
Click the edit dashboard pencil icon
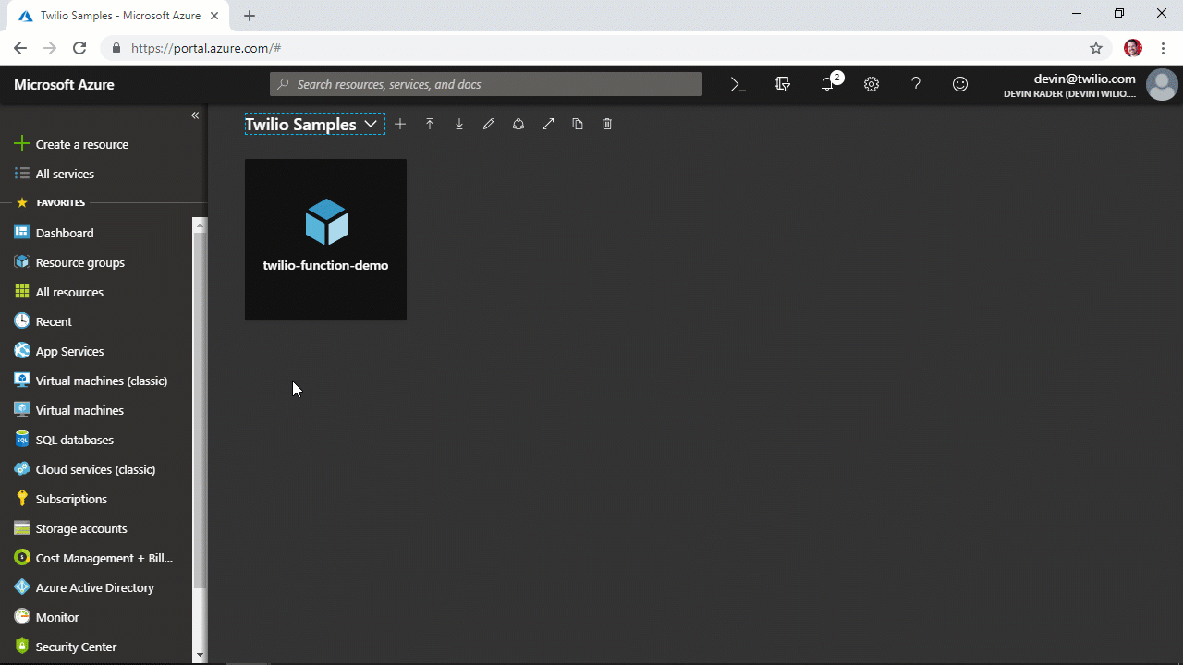[x=489, y=124]
